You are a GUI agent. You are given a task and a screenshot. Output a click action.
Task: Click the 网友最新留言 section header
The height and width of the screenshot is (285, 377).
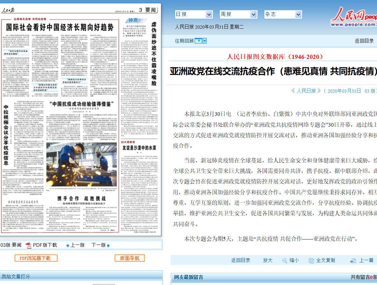pos(188,277)
